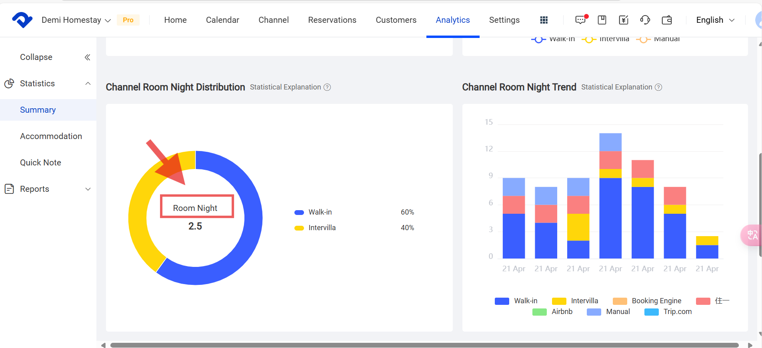Open the messages icon with red dot
This screenshot has width=762, height=348.
(x=580, y=20)
